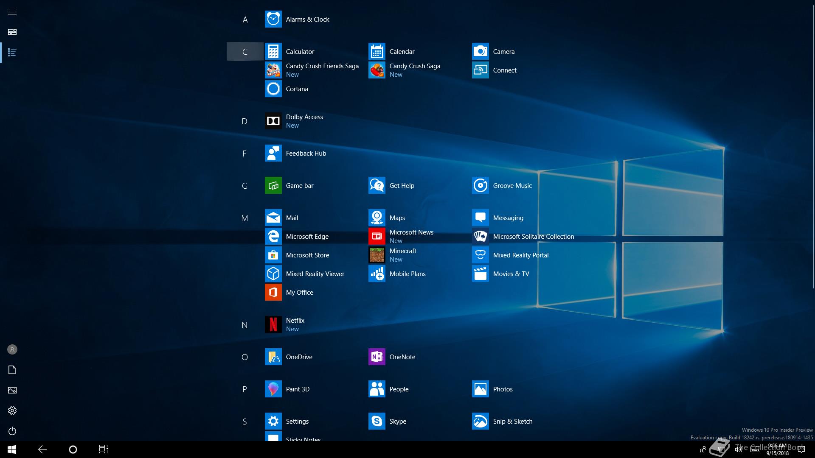
Task: Open Settings gear in Start sidebar
Action: pos(12,411)
